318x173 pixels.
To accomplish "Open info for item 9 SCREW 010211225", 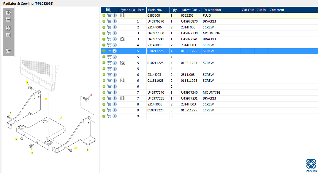I will (x=115, y=110).
